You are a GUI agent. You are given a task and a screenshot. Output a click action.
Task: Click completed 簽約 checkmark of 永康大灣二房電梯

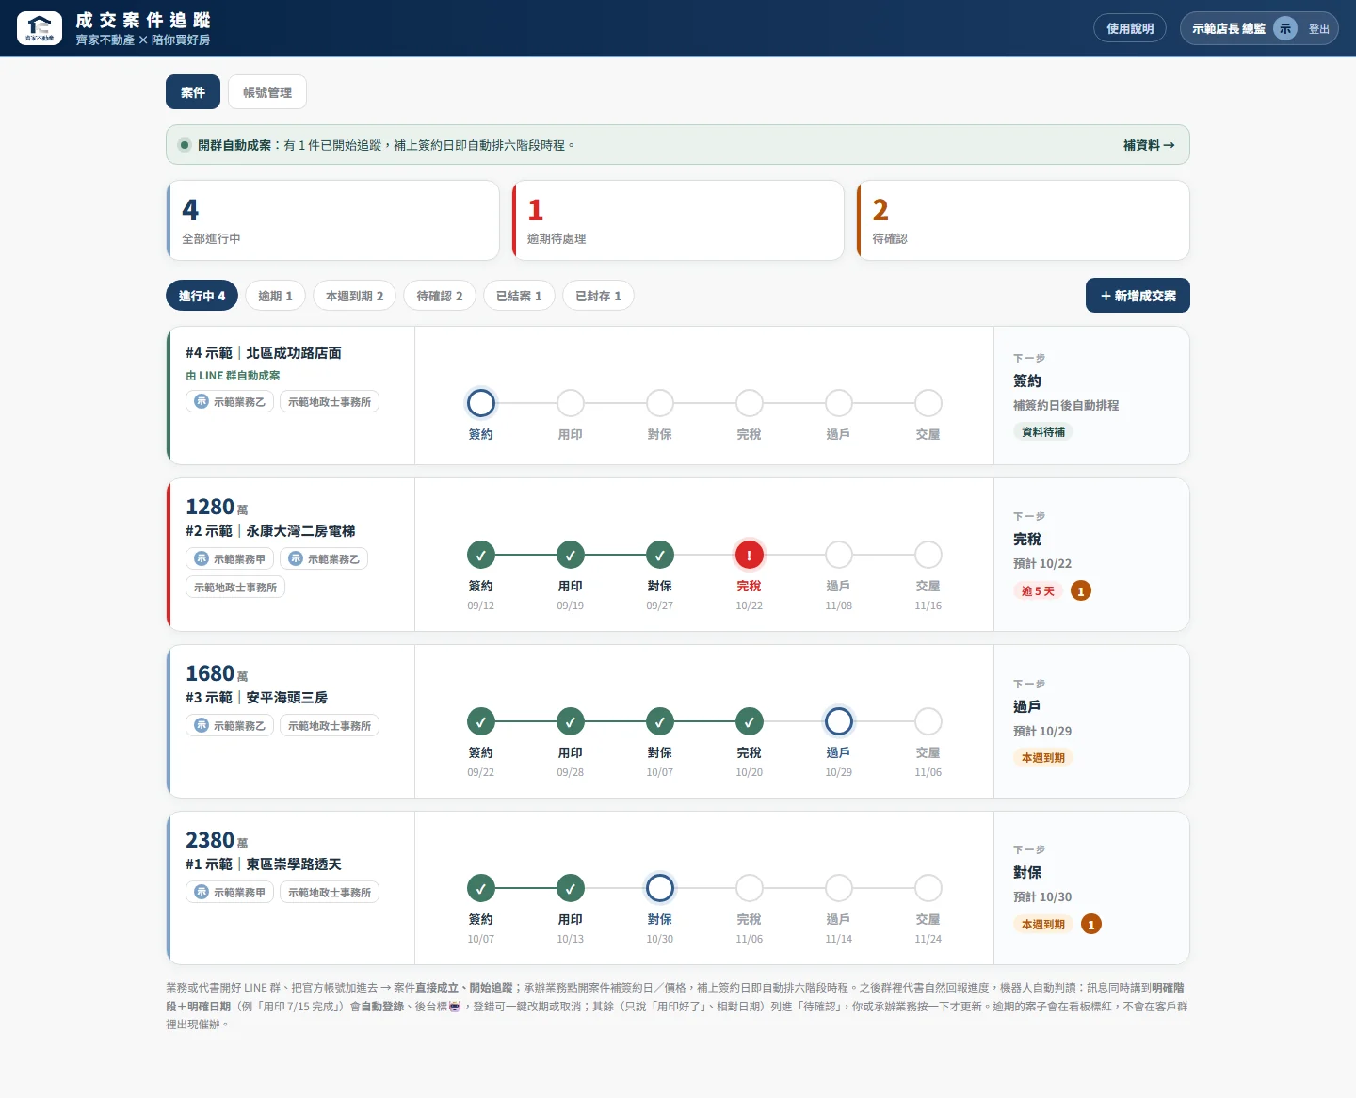[x=481, y=555]
